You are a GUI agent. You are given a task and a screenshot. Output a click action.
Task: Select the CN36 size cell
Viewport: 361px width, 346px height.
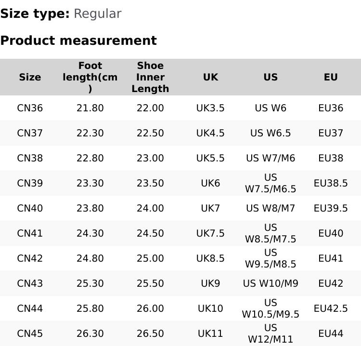30,108
